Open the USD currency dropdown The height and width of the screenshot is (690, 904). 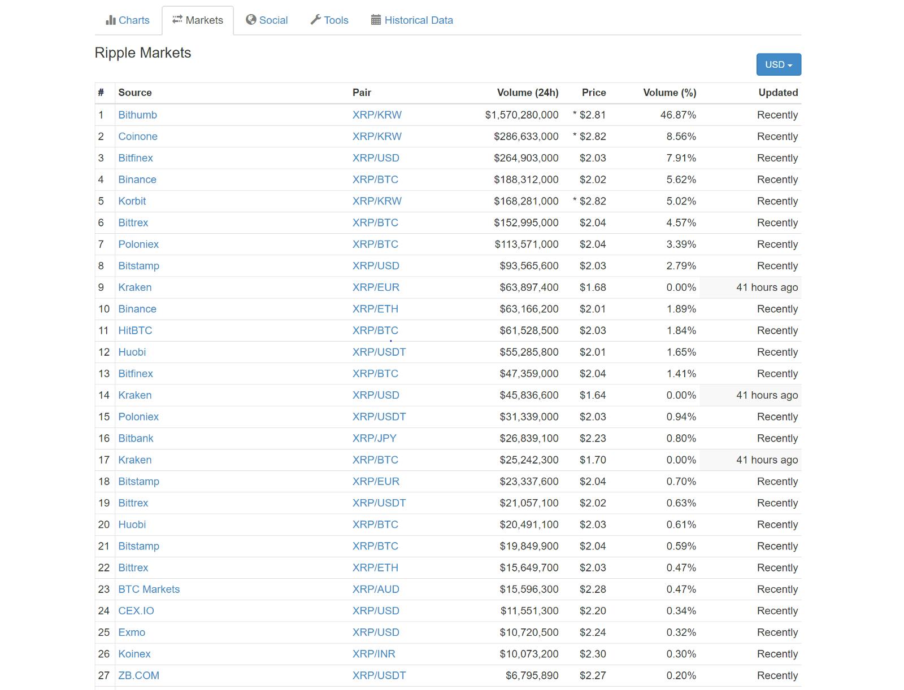click(778, 64)
